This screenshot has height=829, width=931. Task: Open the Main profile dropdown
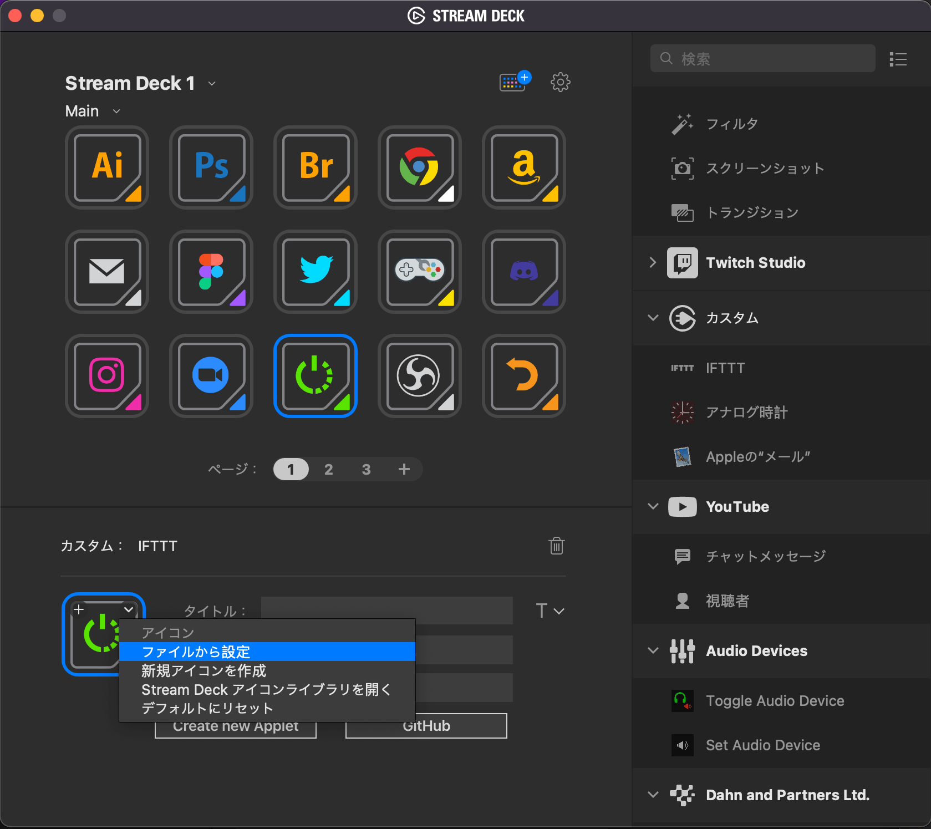tap(116, 111)
